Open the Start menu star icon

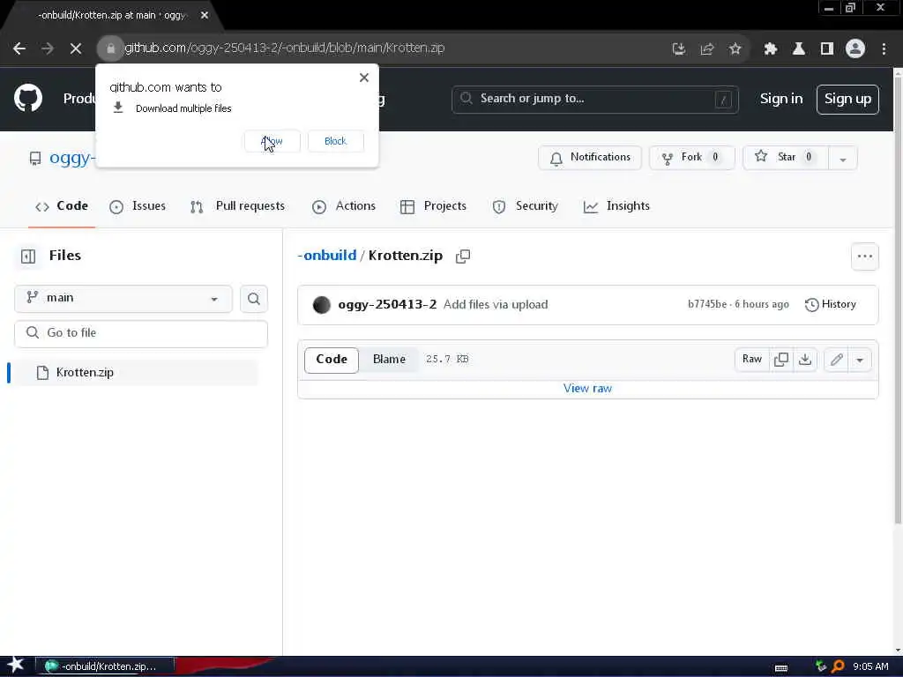pos(15,666)
